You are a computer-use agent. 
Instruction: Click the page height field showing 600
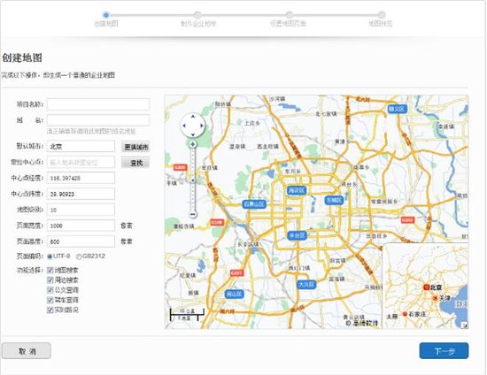tap(81, 241)
